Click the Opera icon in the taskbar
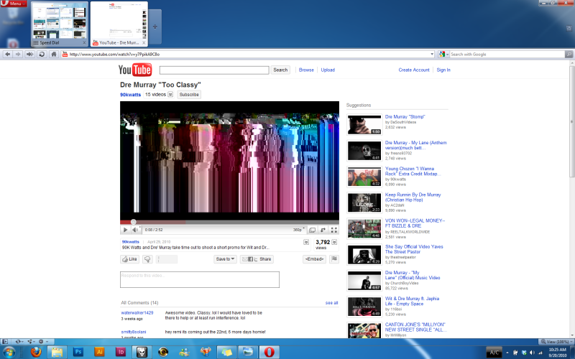 pyautogui.click(x=269, y=352)
